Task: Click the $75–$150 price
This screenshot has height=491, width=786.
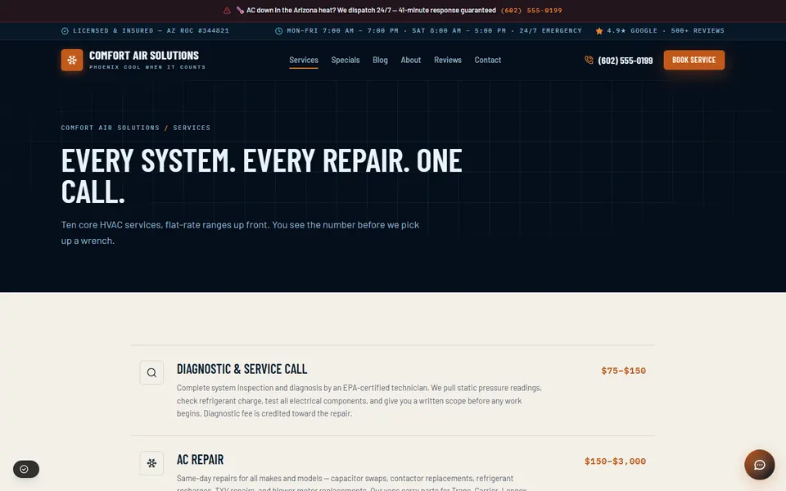Action: 624,371
